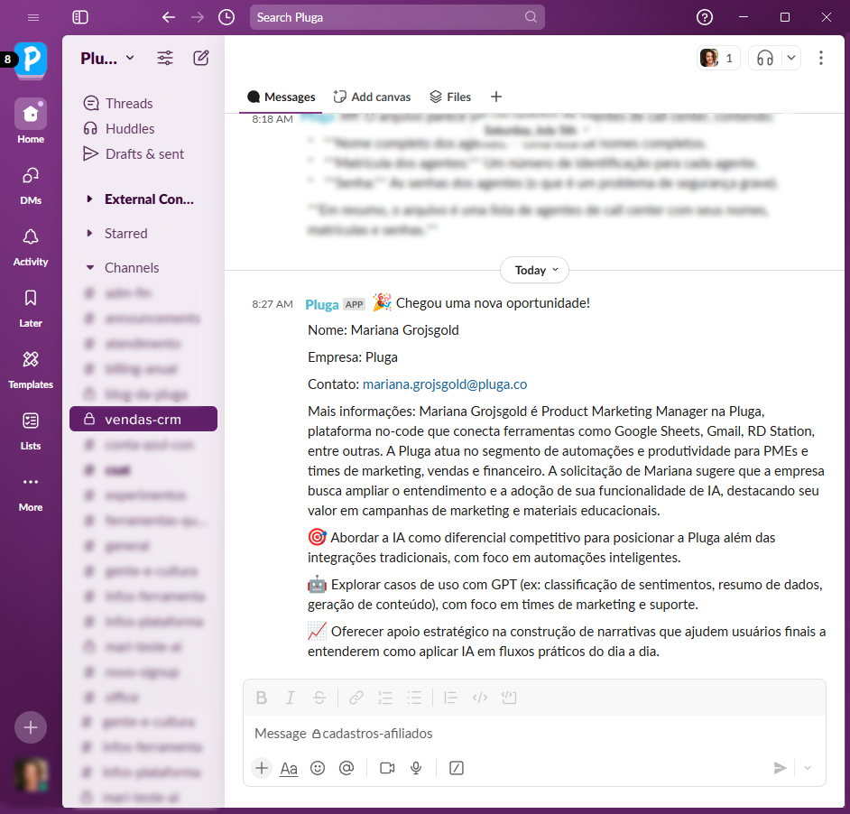Open sidebar filter preferences icon
Image resolution: width=850 pixels, height=814 pixels.
point(165,58)
